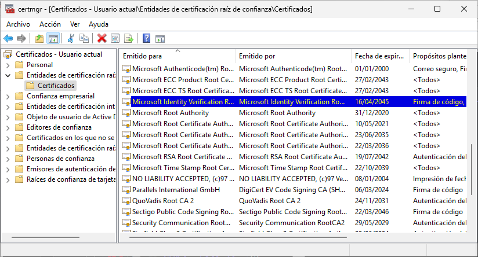478x257 pixels.
Task: Click certificate icon of Security Communication Root
Action: pos(126,223)
